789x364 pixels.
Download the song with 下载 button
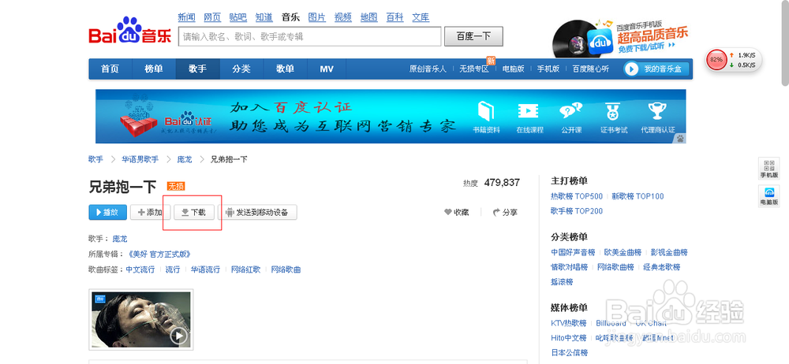click(193, 212)
